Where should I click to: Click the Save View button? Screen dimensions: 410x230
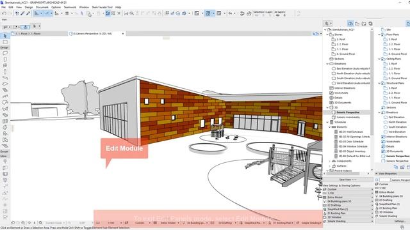click(348, 180)
